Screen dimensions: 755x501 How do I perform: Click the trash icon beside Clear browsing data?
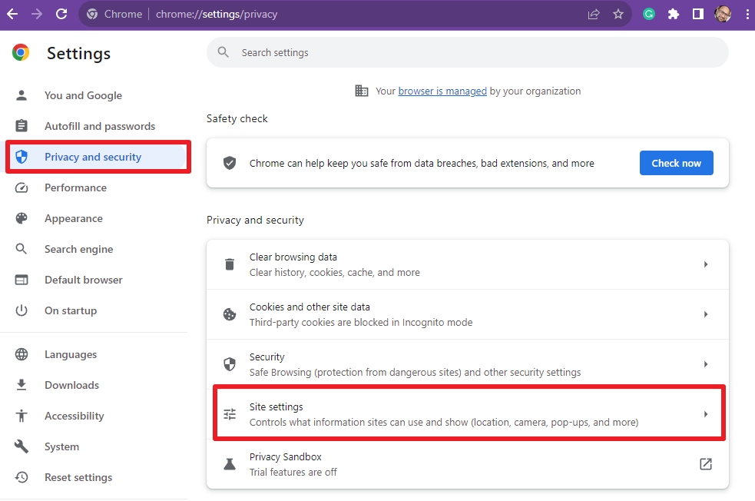(x=230, y=264)
